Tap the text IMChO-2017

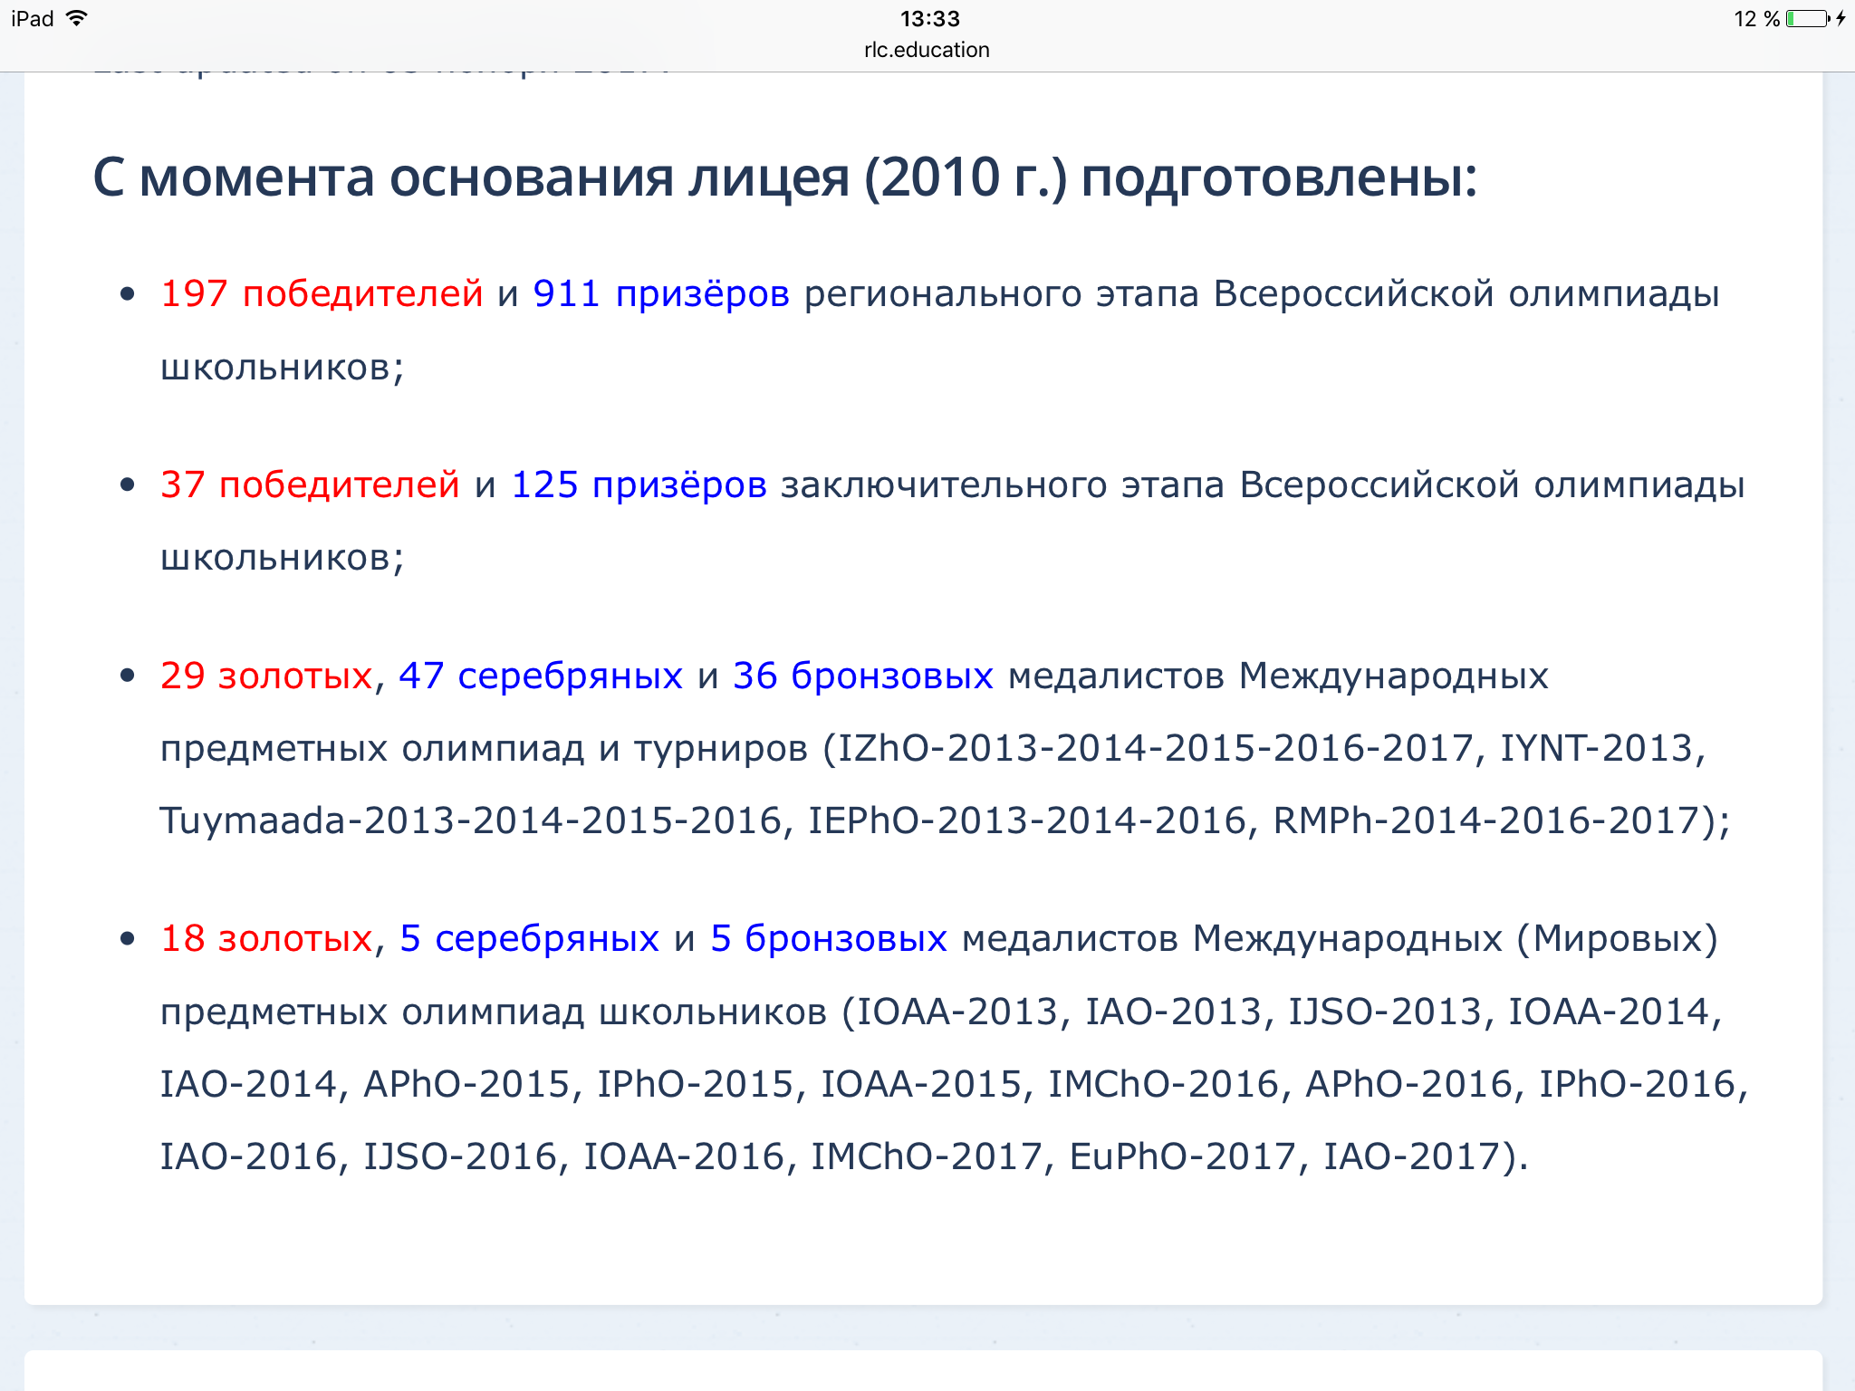927,1156
